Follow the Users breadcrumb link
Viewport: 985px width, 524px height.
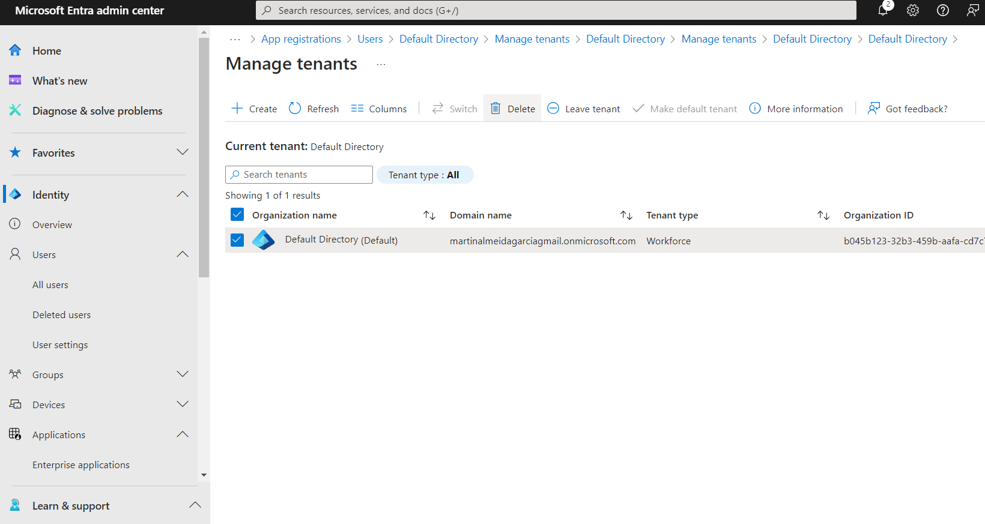pos(370,39)
